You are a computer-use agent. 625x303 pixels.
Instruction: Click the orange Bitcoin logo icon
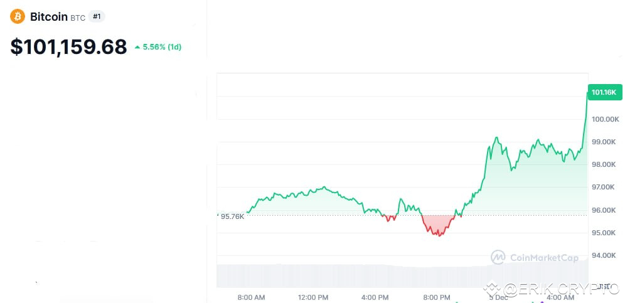17,17
